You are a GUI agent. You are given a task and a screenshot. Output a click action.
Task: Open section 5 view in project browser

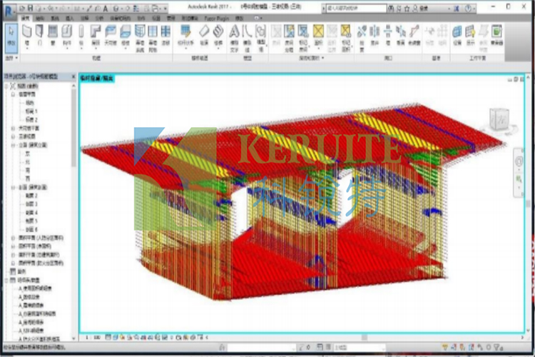click(x=31, y=221)
